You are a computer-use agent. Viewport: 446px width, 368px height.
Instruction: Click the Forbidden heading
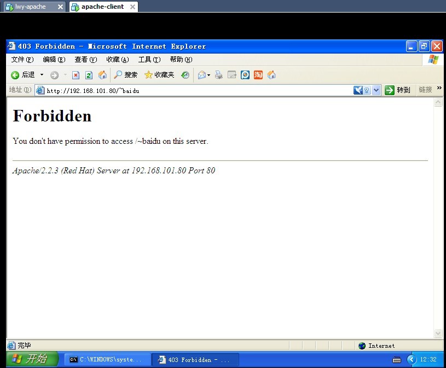point(52,116)
